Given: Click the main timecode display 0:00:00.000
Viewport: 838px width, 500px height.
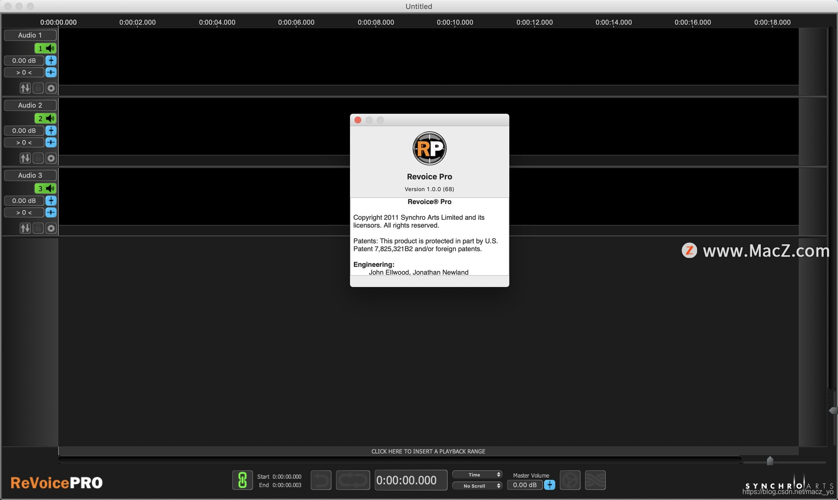Looking at the screenshot, I should (411, 480).
